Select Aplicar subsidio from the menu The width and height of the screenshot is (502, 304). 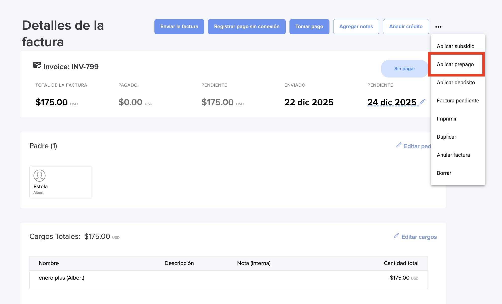(x=455, y=46)
